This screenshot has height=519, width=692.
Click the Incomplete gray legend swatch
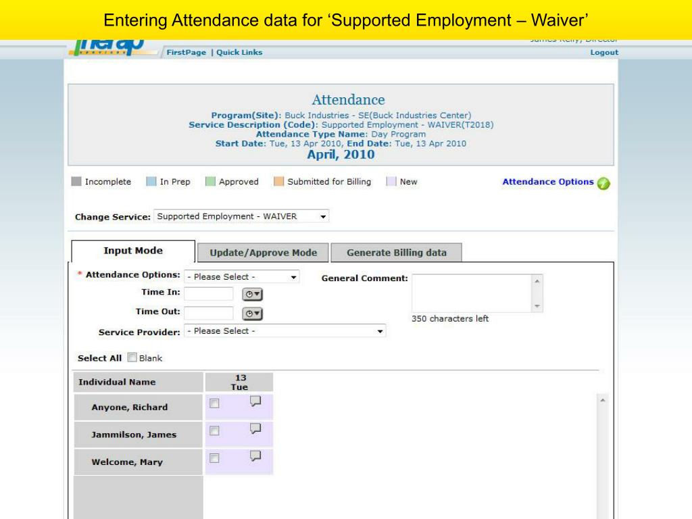click(76, 181)
